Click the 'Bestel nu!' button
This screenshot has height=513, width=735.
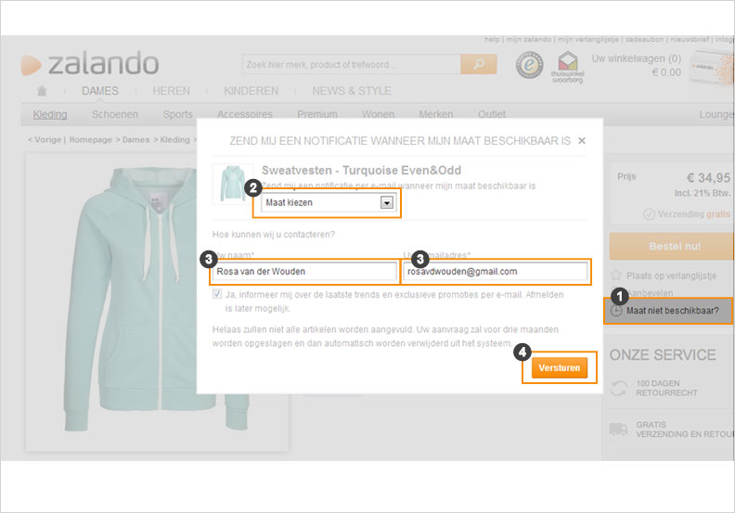pyautogui.click(x=672, y=247)
